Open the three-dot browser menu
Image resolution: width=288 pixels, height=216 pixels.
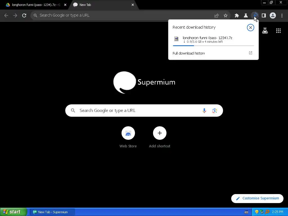pos(282,16)
